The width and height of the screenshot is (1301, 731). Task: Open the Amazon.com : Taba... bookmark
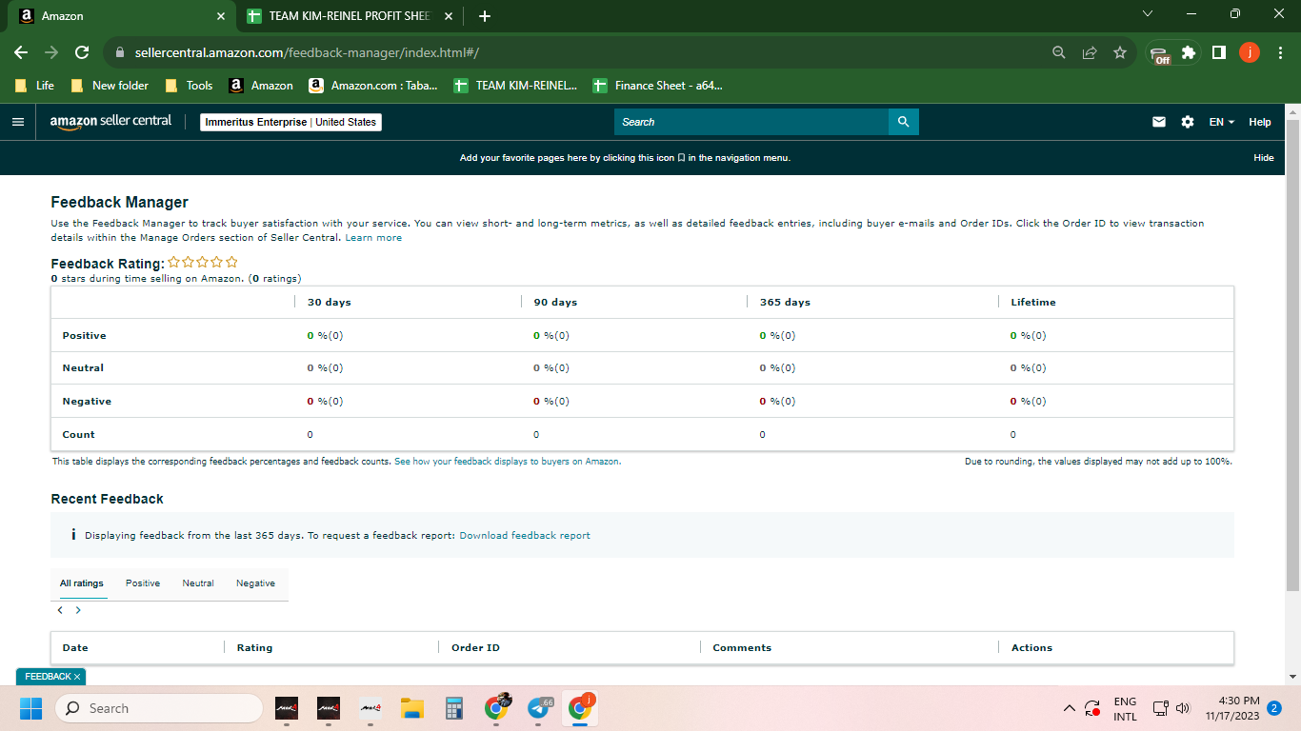click(374, 86)
